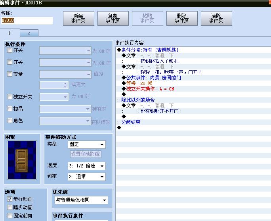This screenshot has height=221, width=271.
Task: Open the 独立开关 dropdown
Action: pos(54,97)
